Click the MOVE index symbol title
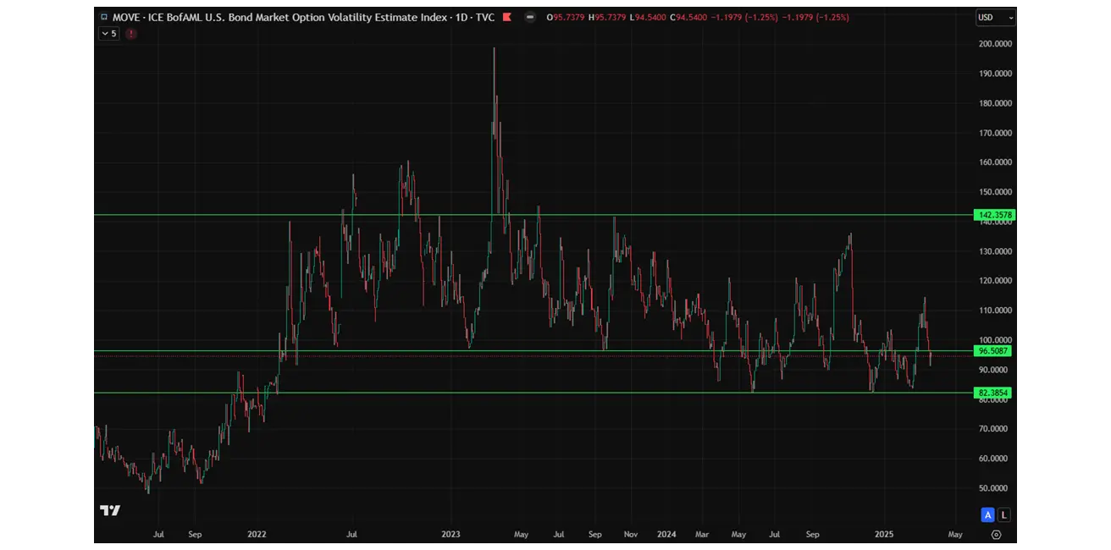 [x=303, y=17]
